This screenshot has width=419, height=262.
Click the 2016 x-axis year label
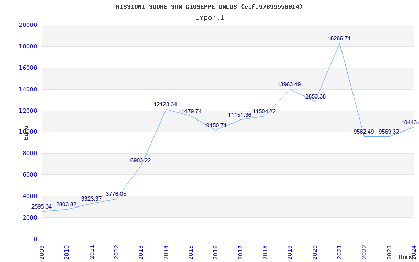pyautogui.click(x=216, y=253)
